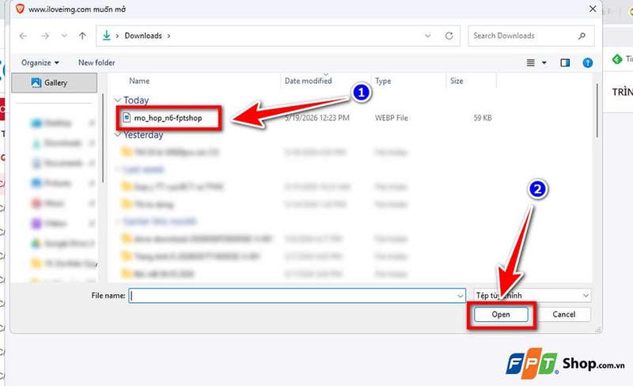
Task: Click the Open button
Action: click(501, 315)
